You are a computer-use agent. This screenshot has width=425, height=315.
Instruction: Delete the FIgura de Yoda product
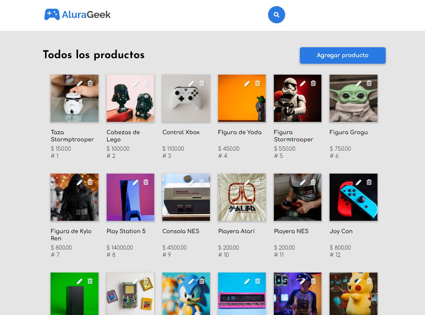click(257, 83)
